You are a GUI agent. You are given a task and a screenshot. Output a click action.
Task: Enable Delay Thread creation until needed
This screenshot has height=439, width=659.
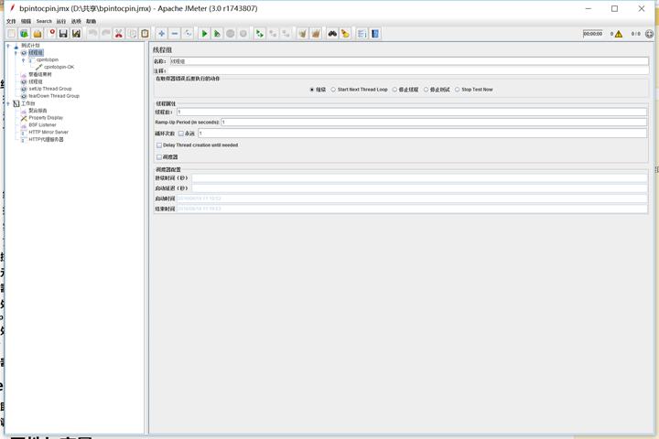pyautogui.click(x=159, y=145)
